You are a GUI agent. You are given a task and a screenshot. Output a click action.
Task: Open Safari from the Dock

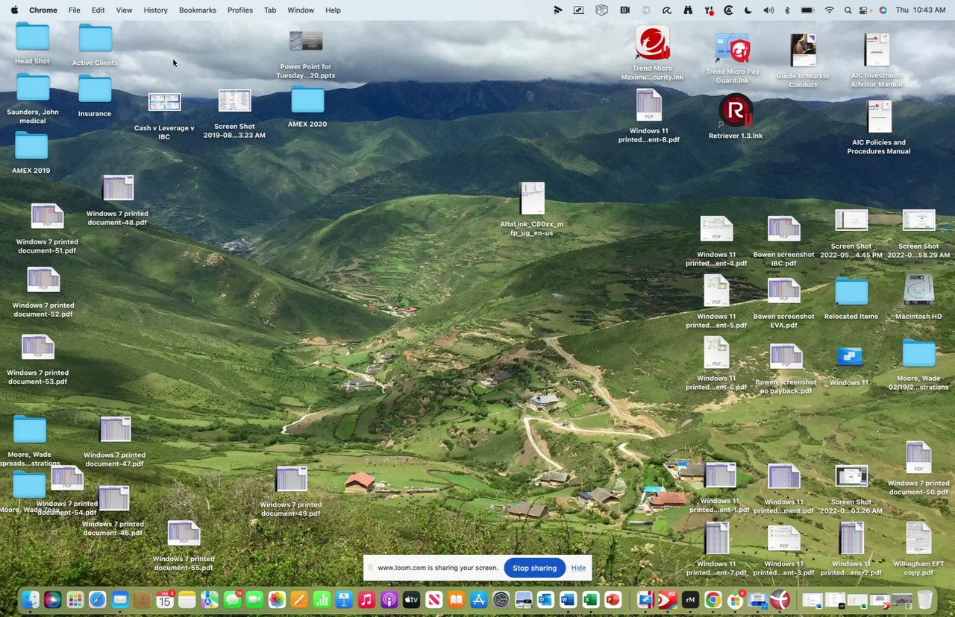[x=98, y=599]
